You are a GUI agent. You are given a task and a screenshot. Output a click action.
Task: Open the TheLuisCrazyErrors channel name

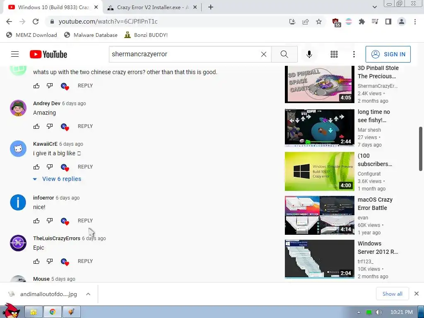(56, 238)
